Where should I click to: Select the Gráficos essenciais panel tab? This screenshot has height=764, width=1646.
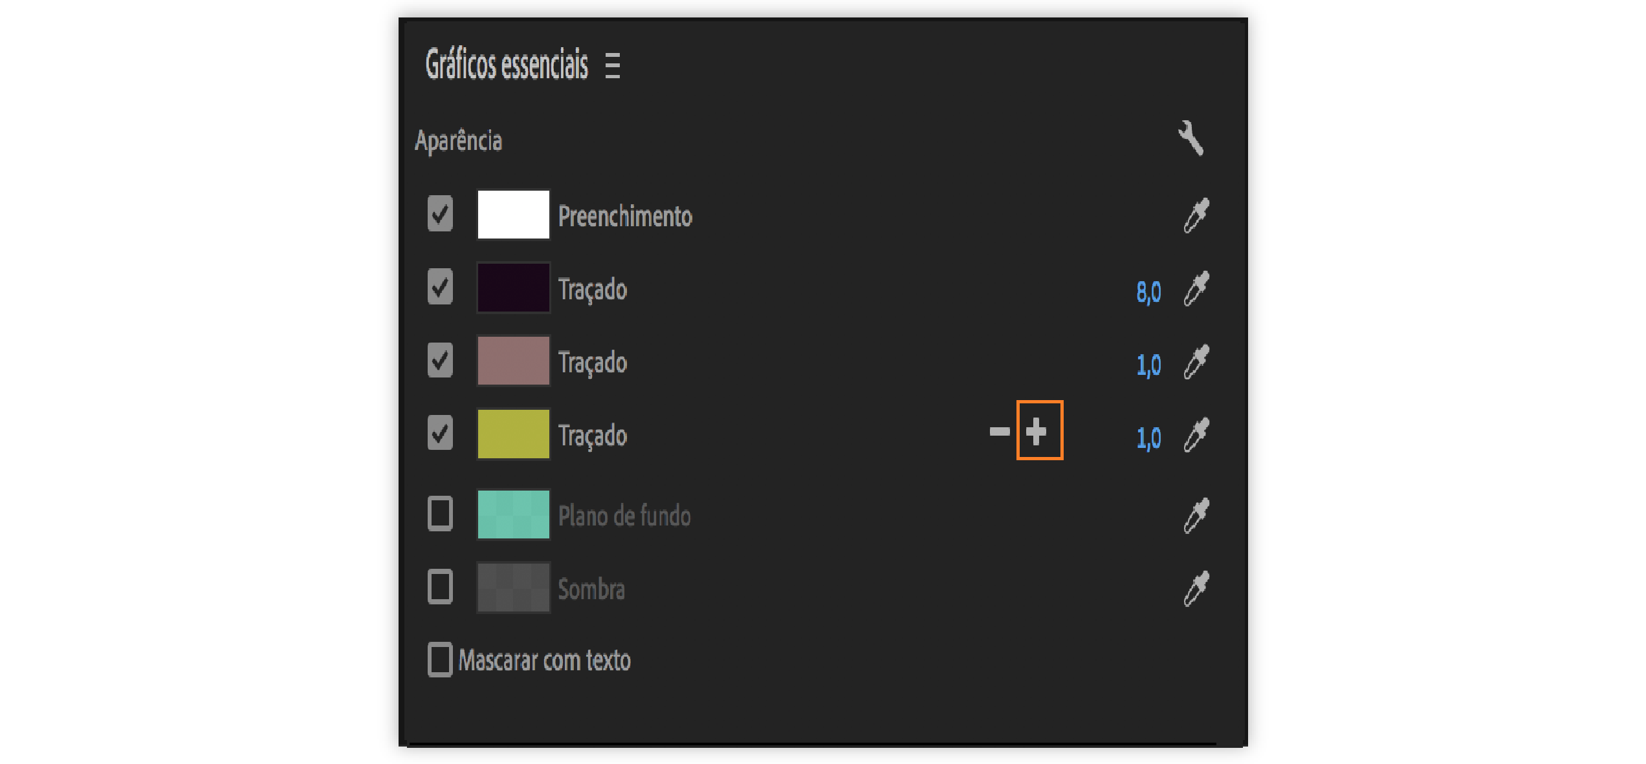[507, 65]
